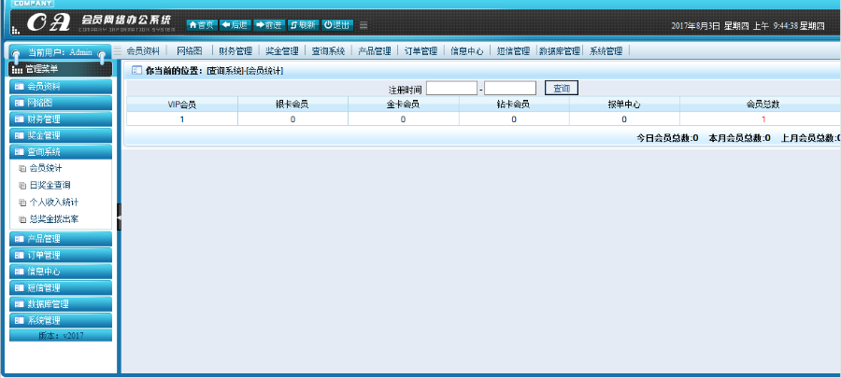Expand the 产品管理 sidebar section
Screen dimensions: 841x378
pyautogui.click(x=60, y=239)
